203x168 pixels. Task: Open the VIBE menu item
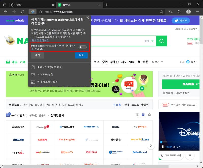(x=132, y=62)
